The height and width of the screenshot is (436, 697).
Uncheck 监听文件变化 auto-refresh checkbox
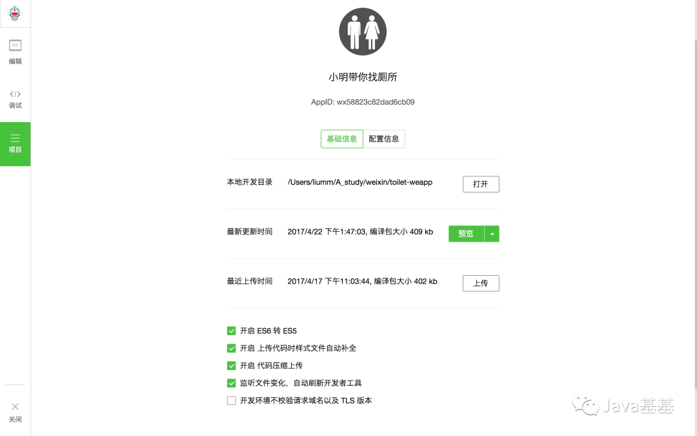[231, 383]
